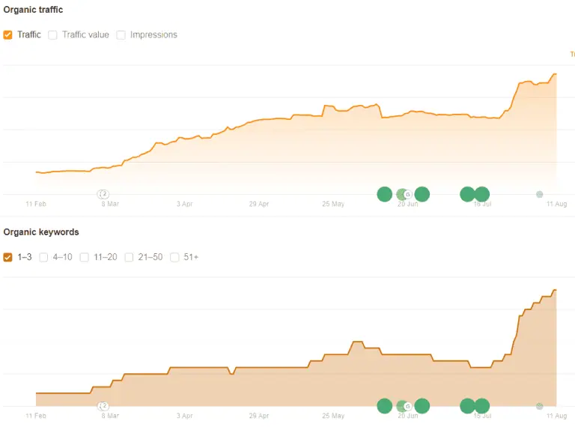Tick the 21–50 keywords checkbox

click(129, 257)
